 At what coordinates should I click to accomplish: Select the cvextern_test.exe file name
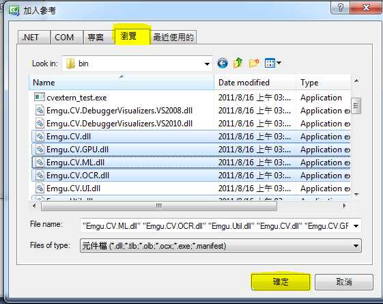76,98
